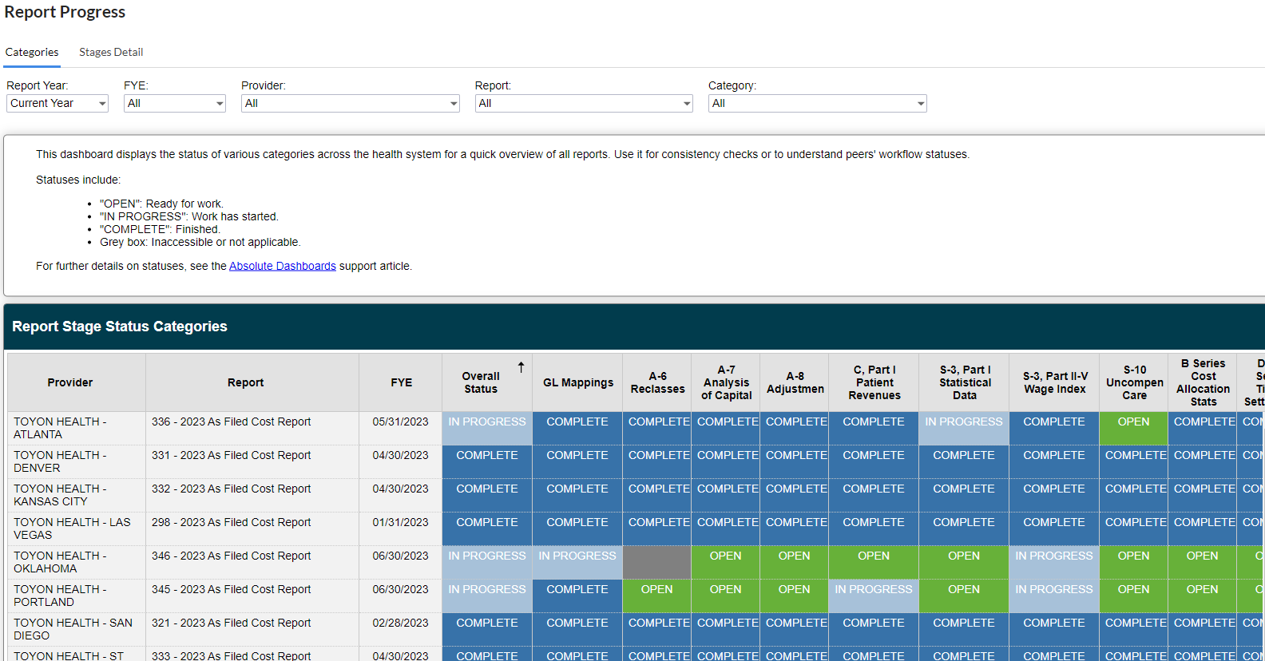
Task: Click the A-6 Reclasses column header
Action: tap(657, 382)
